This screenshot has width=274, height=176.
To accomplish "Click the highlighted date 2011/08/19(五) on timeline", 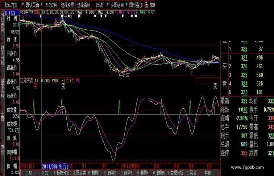I will pyautogui.click(x=55, y=166).
